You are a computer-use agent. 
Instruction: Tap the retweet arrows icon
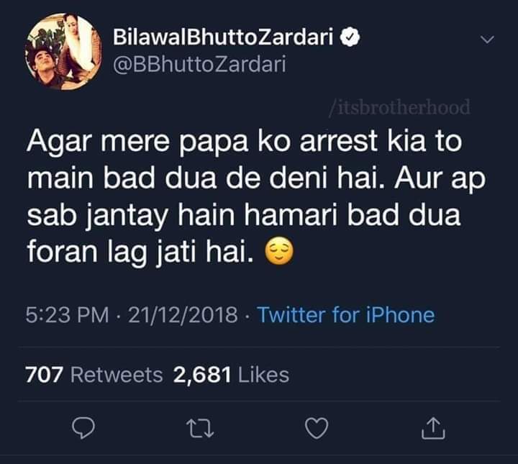coord(200,428)
